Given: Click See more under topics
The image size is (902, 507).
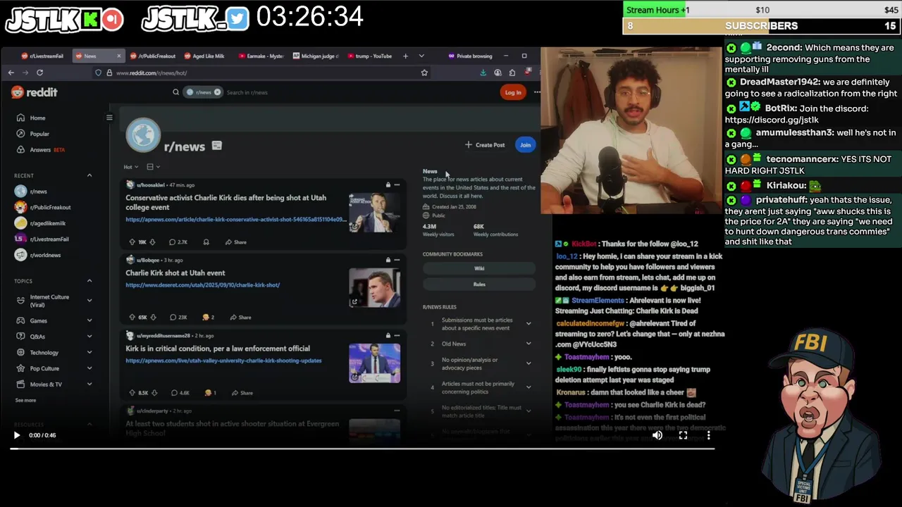Looking at the screenshot, I should [25, 400].
